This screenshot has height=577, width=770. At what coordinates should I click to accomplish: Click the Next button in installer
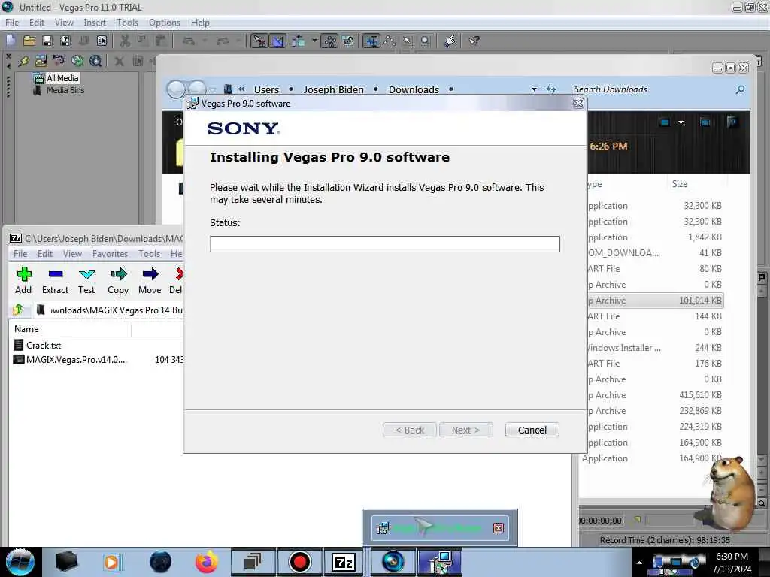465,430
